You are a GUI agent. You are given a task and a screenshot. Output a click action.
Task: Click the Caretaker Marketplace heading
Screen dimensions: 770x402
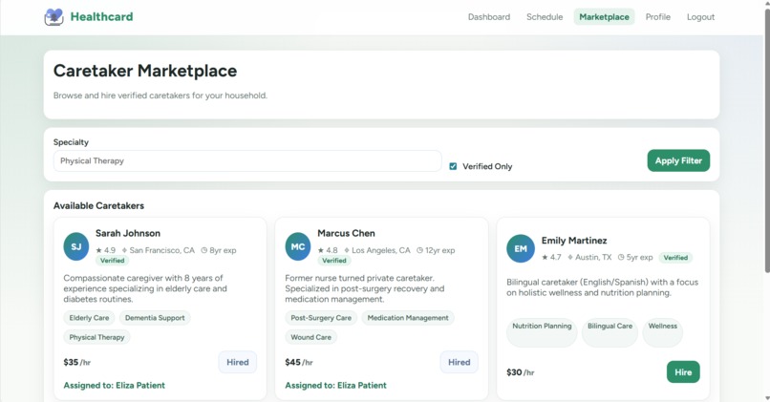[145, 71]
